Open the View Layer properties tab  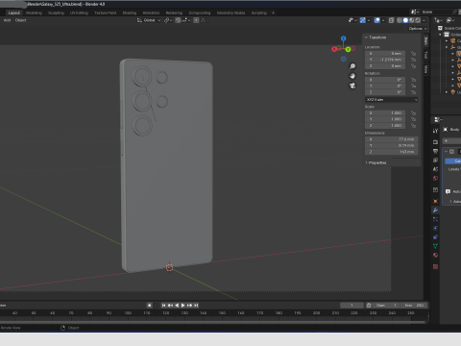point(435,160)
